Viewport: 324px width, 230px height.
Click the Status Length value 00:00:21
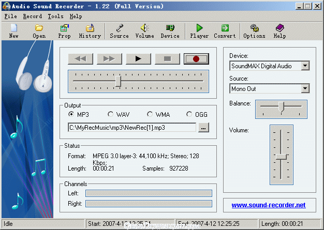[x=104, y=168]
